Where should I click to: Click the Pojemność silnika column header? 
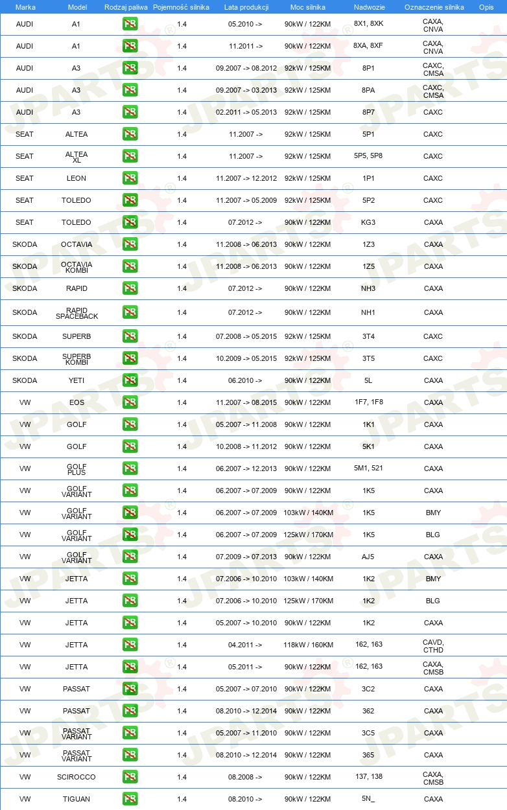[181, 7]
